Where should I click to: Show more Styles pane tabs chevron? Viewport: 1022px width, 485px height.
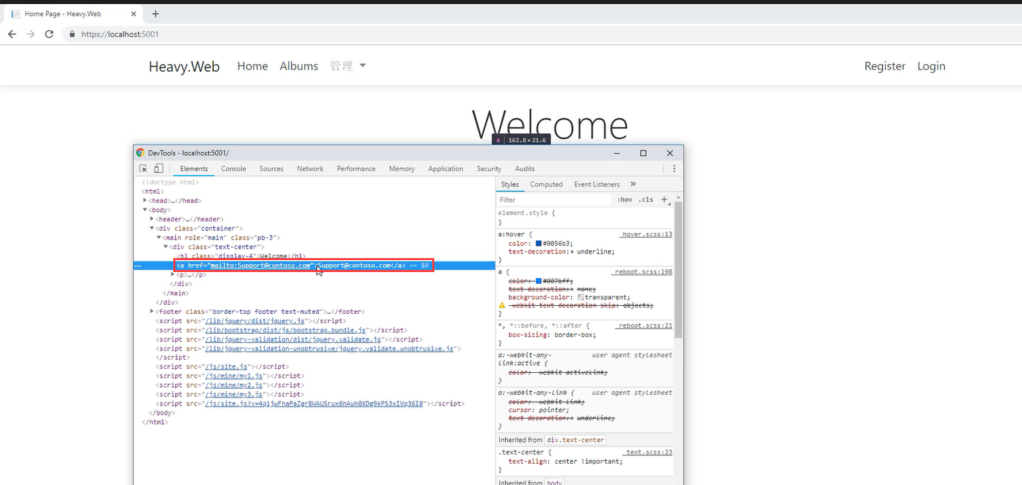pos(633,184)
